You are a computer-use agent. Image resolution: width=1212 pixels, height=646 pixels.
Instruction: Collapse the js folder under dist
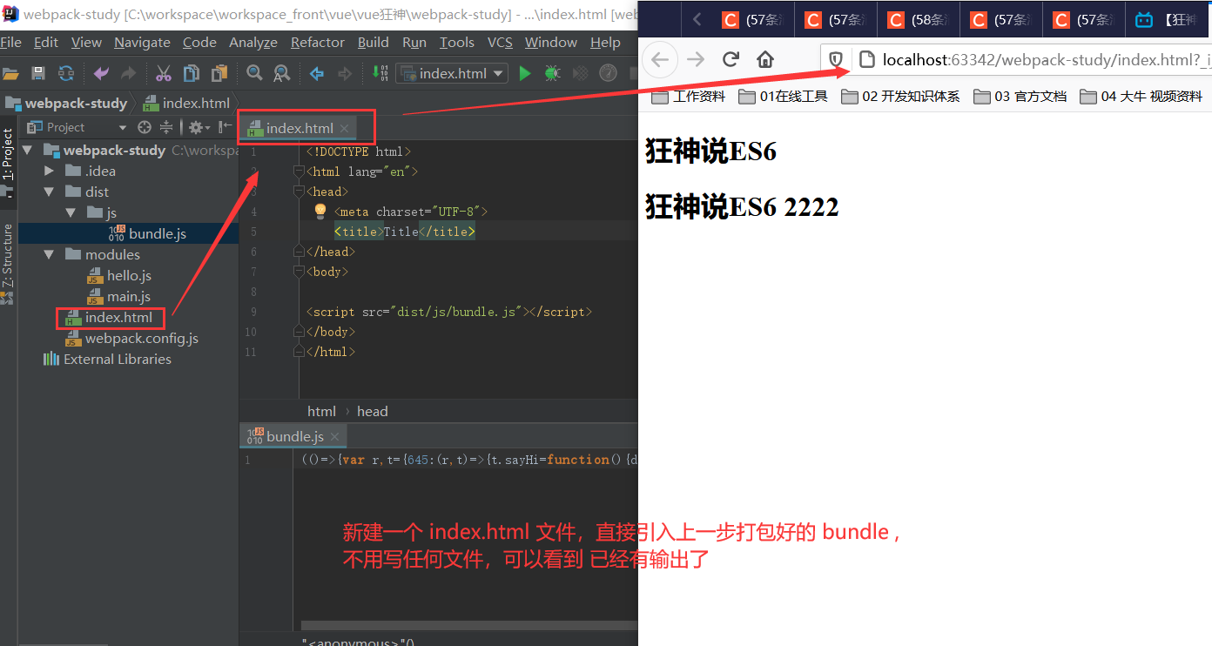[x=71, y=212]
